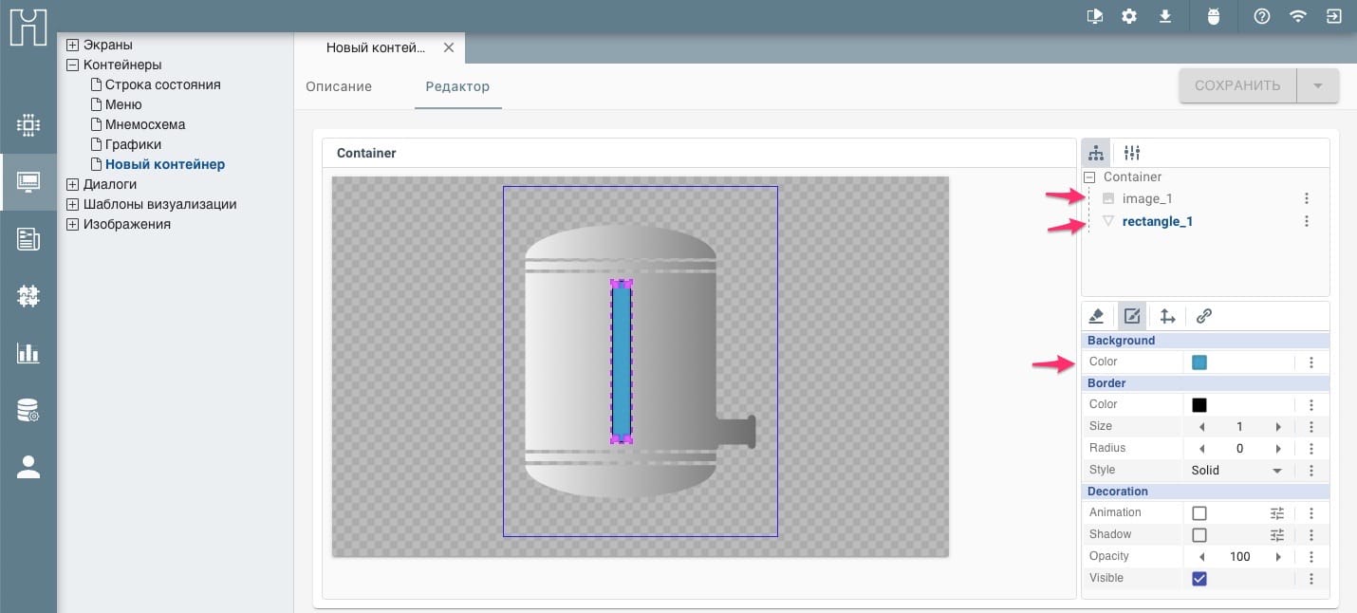
Task: Enable the Shadow checkbox
Action: pos(1199,535)
